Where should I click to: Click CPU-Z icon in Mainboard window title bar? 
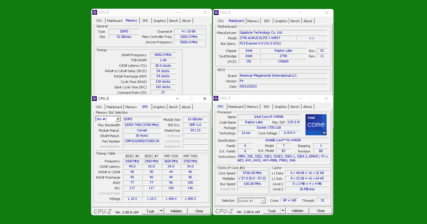coord(216,13)
